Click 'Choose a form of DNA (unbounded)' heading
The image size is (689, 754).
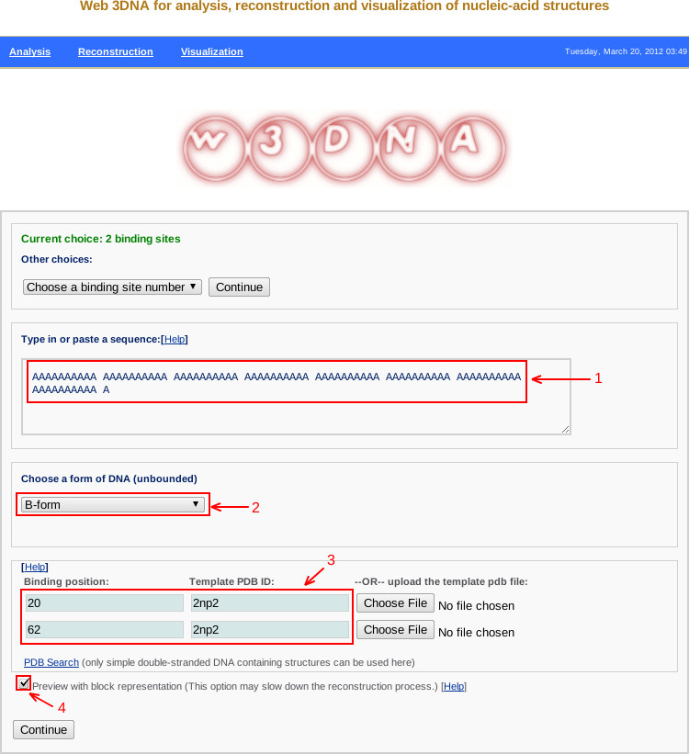108,479
